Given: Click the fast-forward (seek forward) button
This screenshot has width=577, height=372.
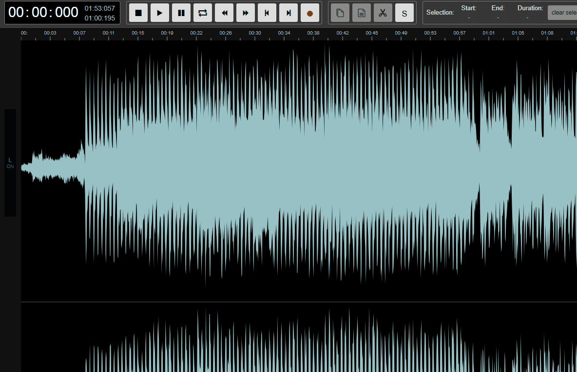Looking at the screenshot, I should 246,13.
